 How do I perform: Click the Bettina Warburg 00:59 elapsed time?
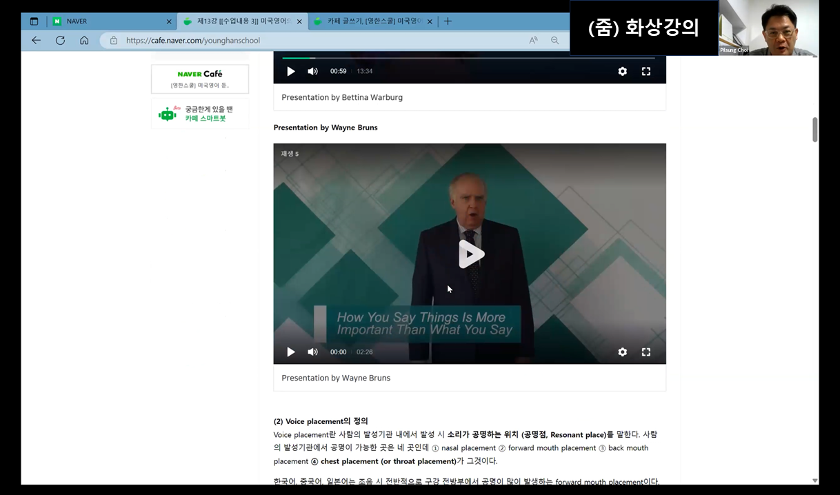tap(338, 71)
